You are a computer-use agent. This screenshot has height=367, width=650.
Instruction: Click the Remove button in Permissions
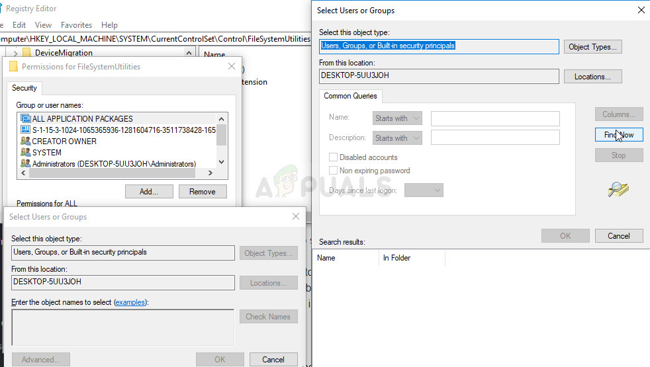coord(203,191)
